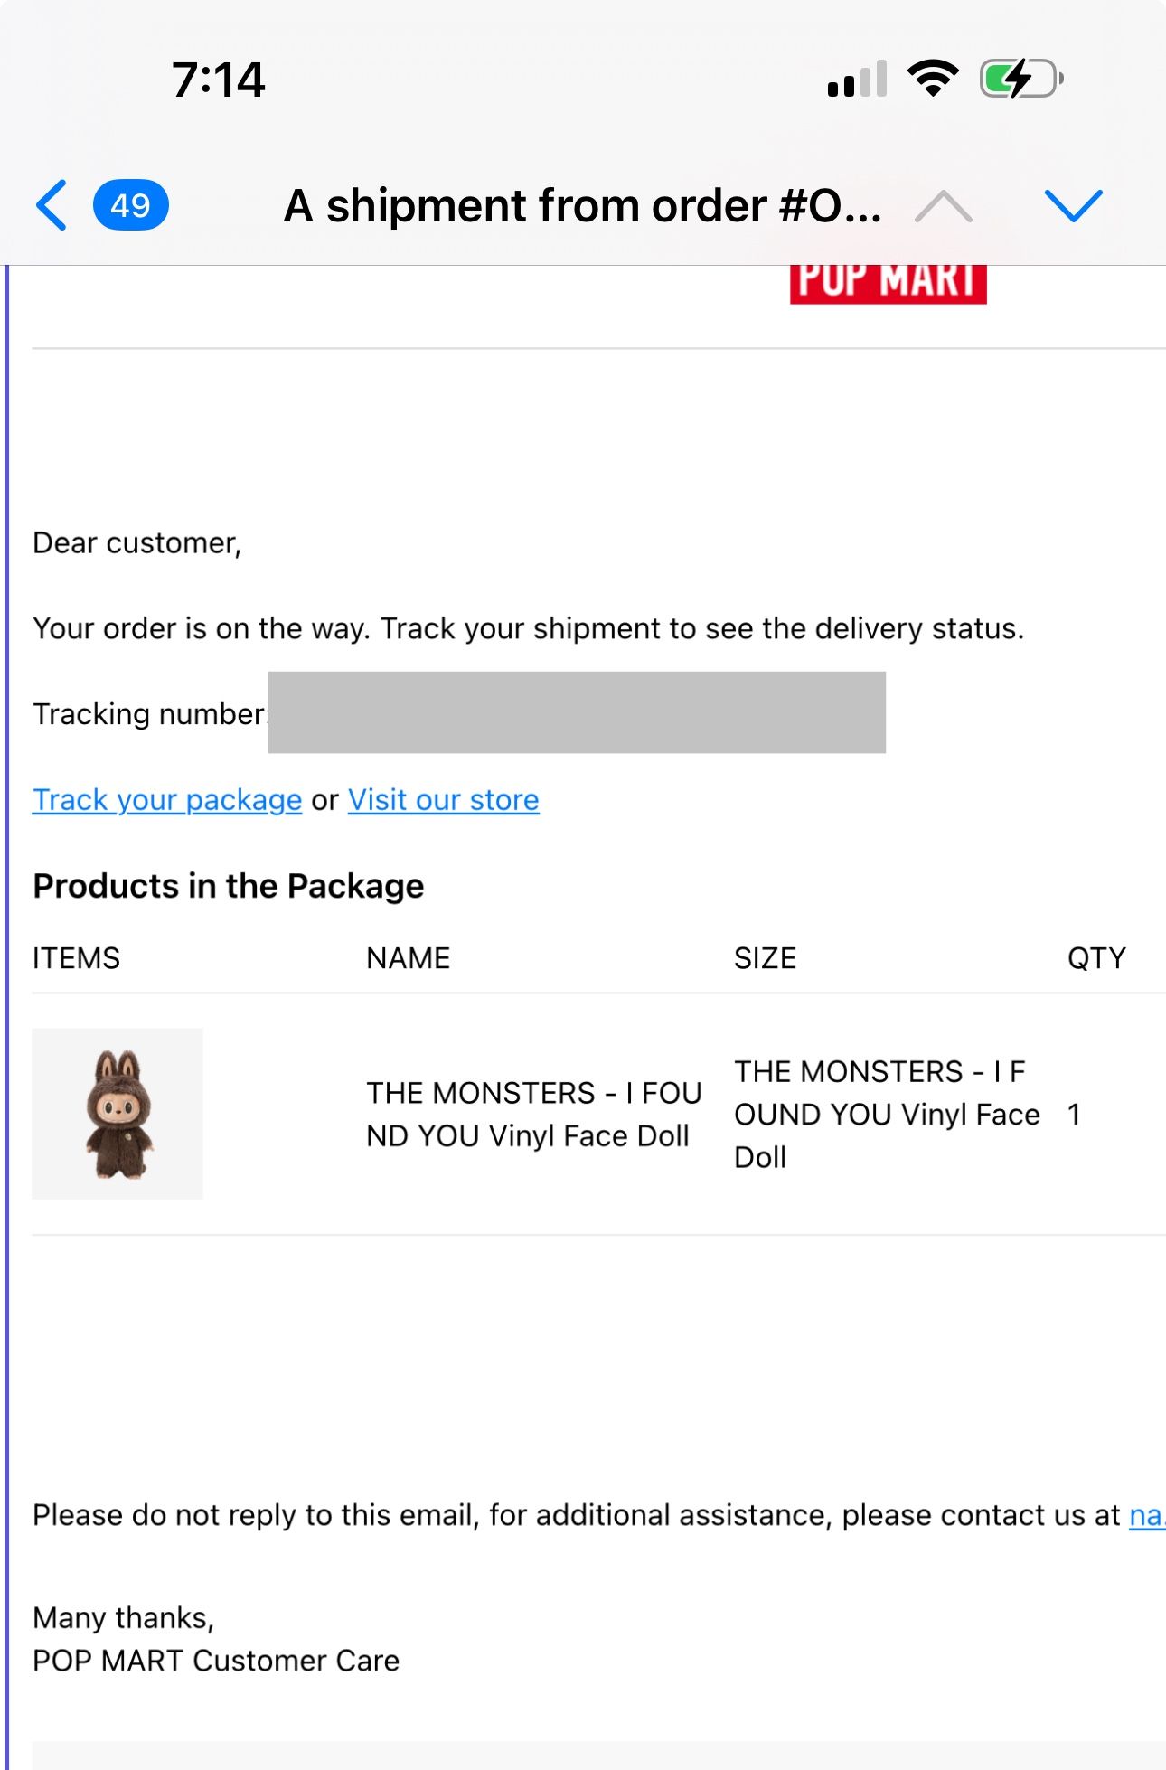Follow the "Visit our store" link
This screenshot has height=1770, width=1166.
(x=443, y=800)
